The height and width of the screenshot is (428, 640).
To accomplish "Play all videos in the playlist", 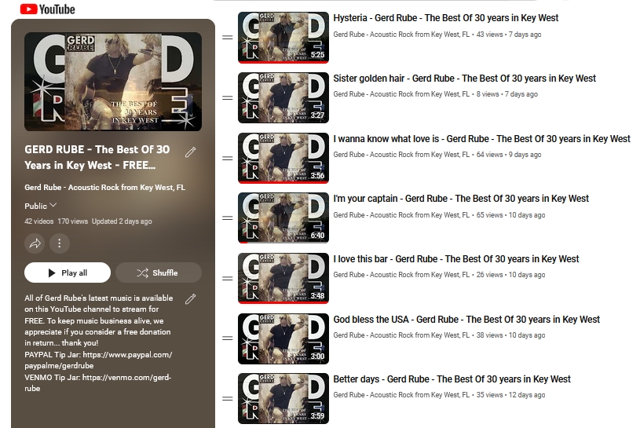I will click(68, 273).
